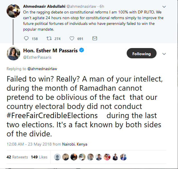Image resolution: width=178 pixels, height=169 pixels.
Task: Click the reply icon under Ahmednasir's tweet
Action: [x=26, y=38]
